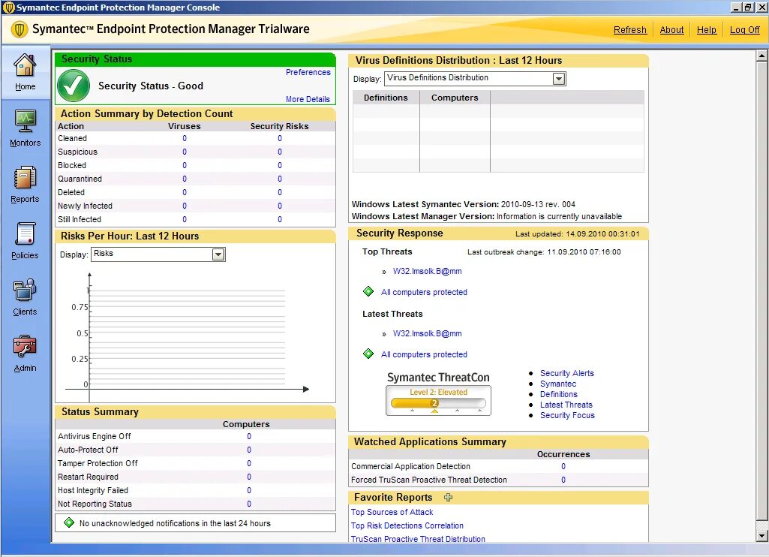Click the Symantec shield logo in header
This screenshot has height=557, width=769.
pos(19,29)
